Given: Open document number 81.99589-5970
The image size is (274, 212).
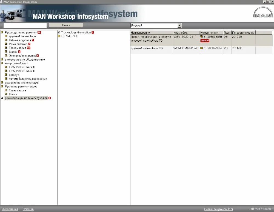Looking at the screenshot, I should 213,37.
